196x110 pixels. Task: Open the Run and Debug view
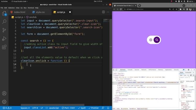(x=4, y=38)
